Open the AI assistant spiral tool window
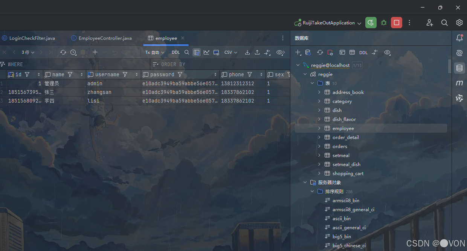467x251 pixels. pos(459,53)
